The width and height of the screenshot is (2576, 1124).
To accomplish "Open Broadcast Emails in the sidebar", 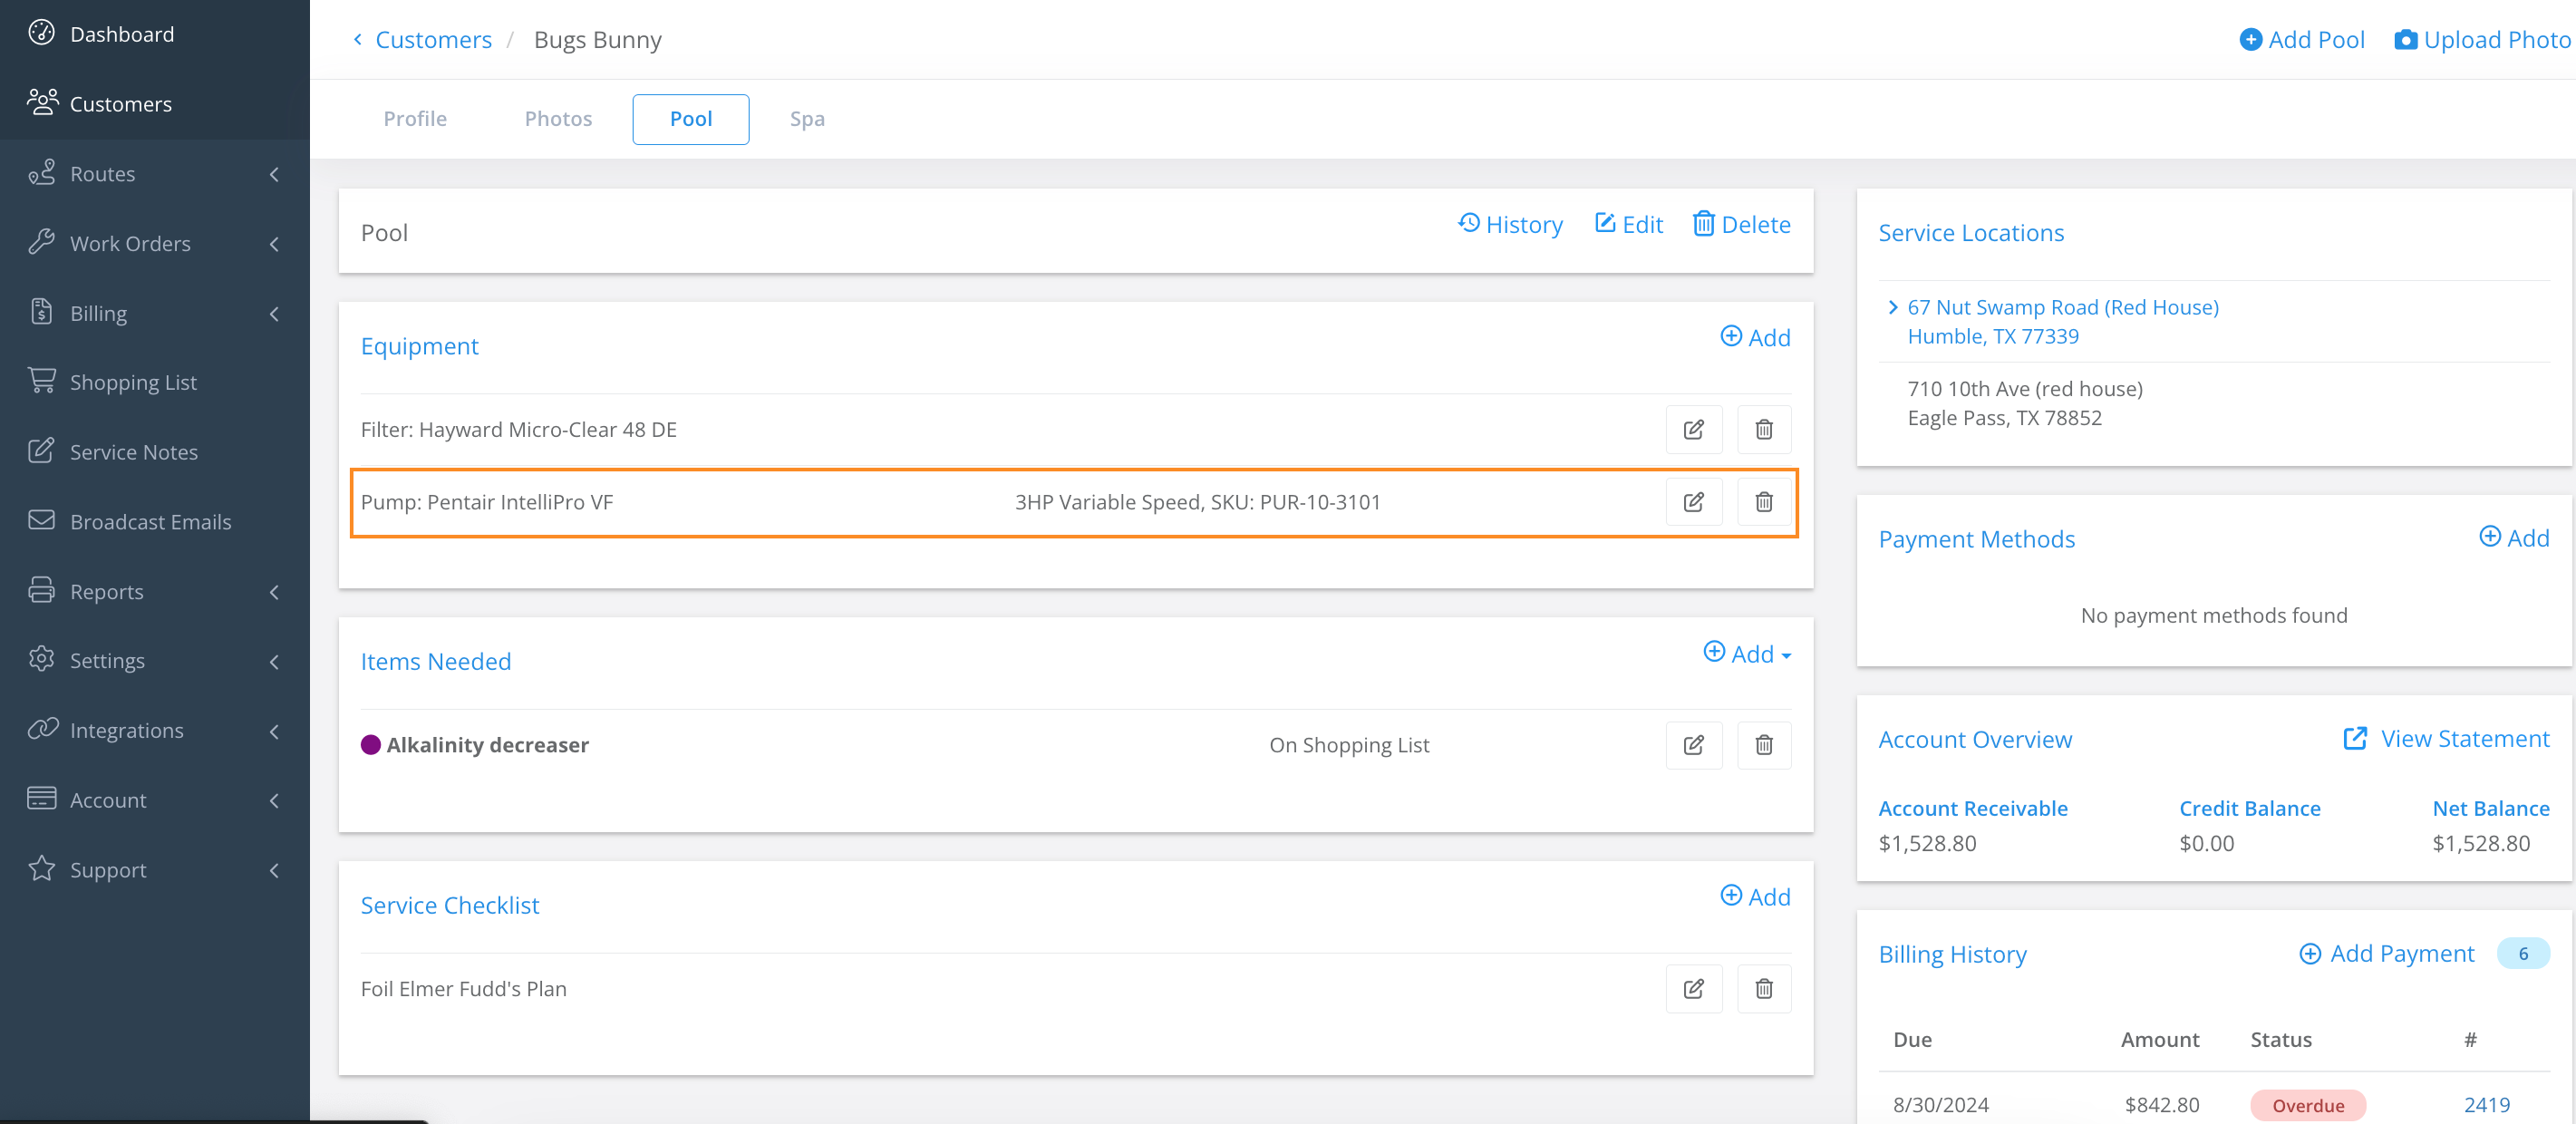I will [150, 522].
